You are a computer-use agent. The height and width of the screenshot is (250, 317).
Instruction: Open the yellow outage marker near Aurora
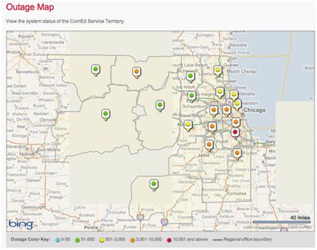click(x=188, y=126)
